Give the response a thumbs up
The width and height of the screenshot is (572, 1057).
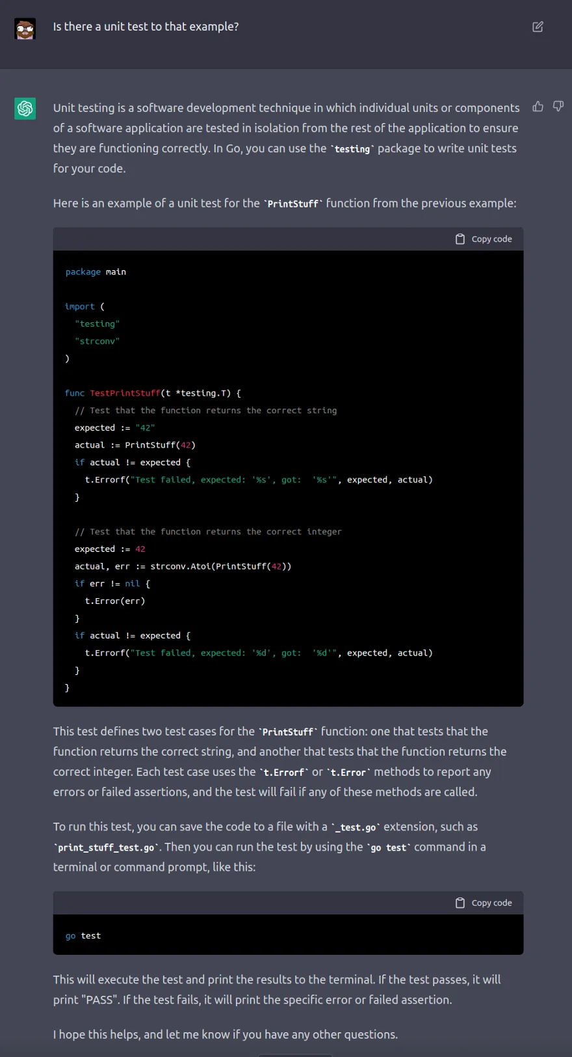pos(538,106)
